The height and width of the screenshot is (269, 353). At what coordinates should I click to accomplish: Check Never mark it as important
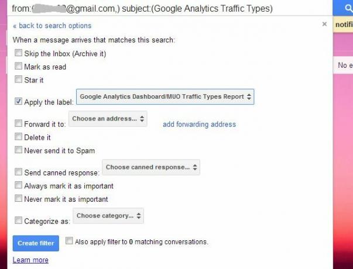pyautogui.click(x=19, y=198)
